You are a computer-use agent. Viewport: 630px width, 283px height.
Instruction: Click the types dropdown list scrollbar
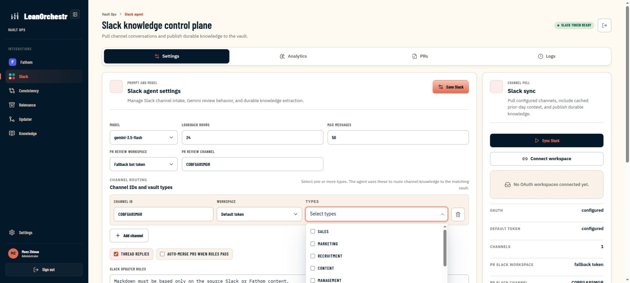click(445, 248)
